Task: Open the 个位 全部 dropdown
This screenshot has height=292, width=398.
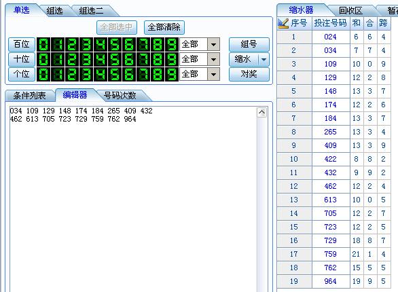Action: click(213, 75)
